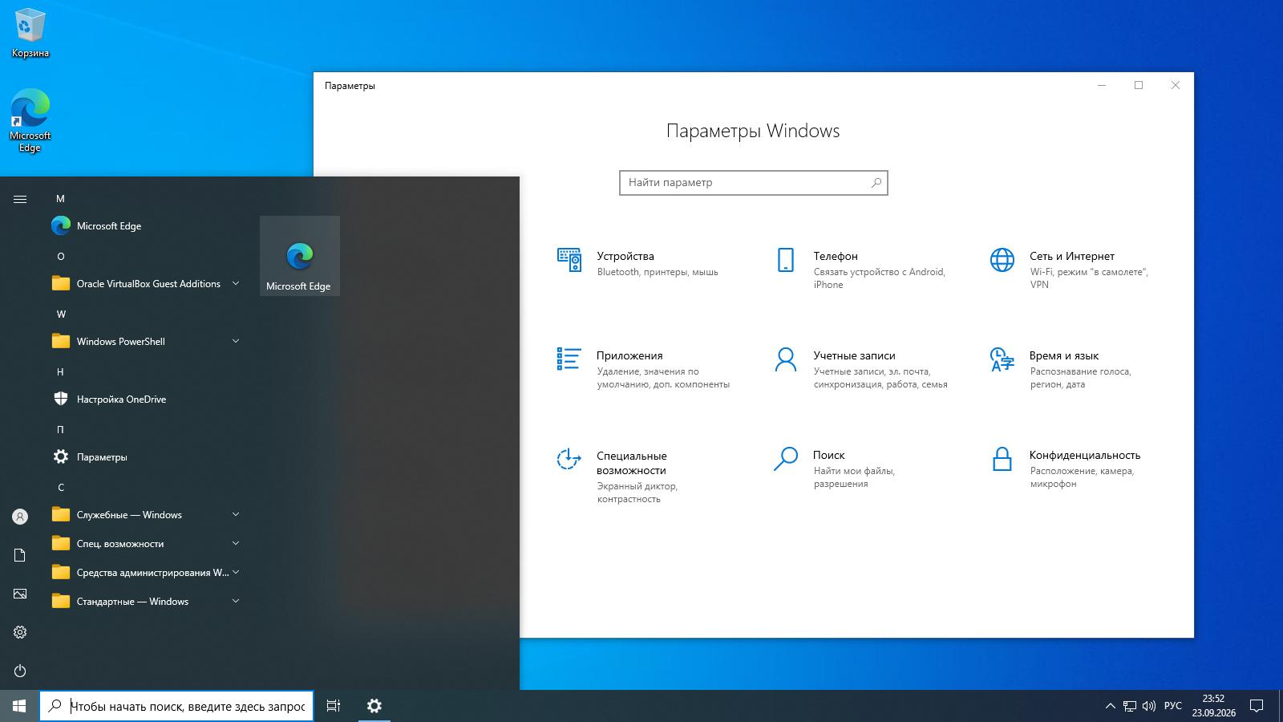Click the power icon in Start menu

click(x=20, y=671)
